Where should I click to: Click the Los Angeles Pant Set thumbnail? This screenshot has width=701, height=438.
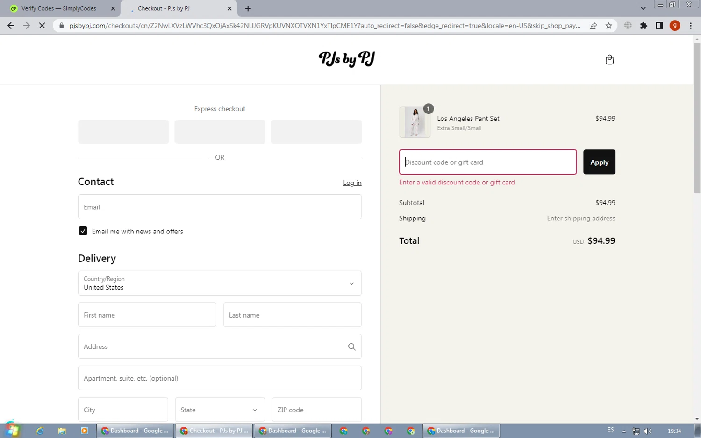(415, 122)
